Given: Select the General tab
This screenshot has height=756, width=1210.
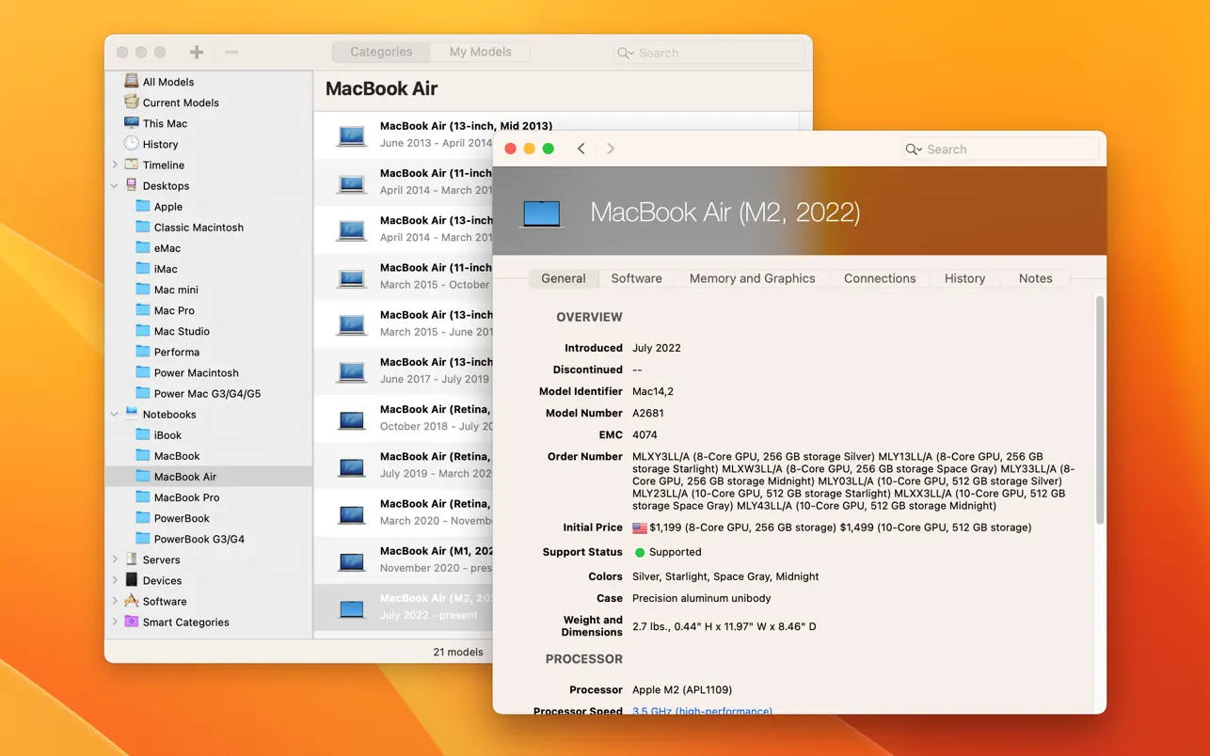Looking at the screenshot, I should [564, 278].
